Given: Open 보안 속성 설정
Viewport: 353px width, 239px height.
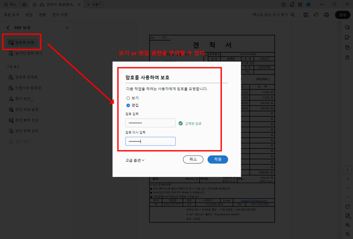Looking at the screenshot, I should tap(24, 109).
